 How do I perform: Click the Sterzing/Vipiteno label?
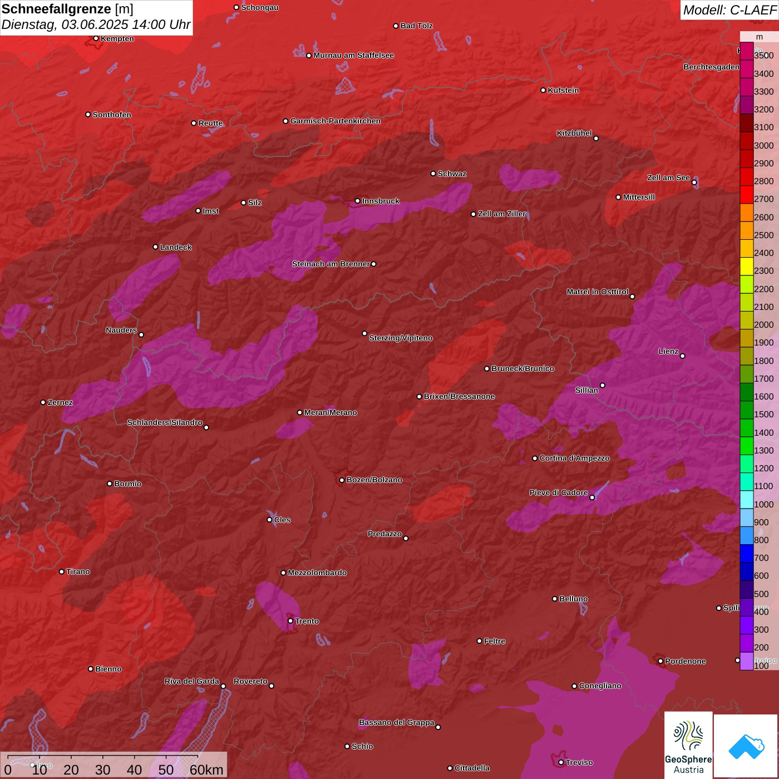[x=401, y=338]
